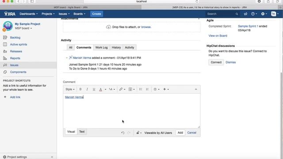Click View on Board link
The width and height of the screenshot is (283, 159).
click(x=218, y=36)
